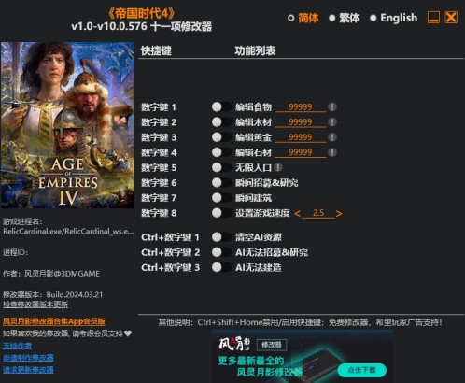Increase game speed with the right arrow
465x383 pixels.
pyautogui.click(x=339, y=213)
